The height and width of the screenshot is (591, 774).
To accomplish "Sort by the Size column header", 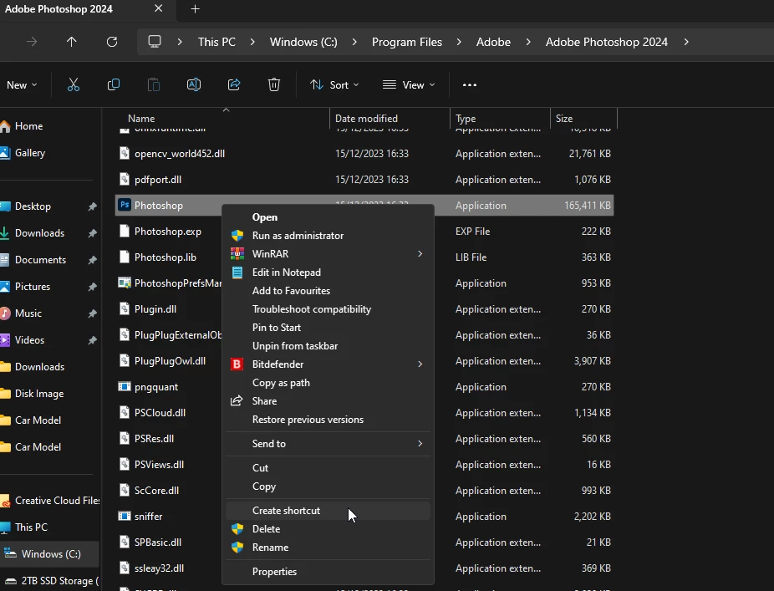I will click(x=564, y=119).
